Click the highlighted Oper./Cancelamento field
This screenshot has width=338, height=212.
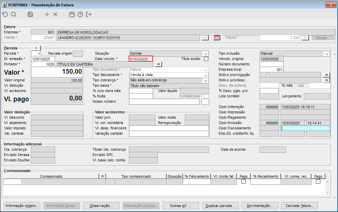coord(305,128)
